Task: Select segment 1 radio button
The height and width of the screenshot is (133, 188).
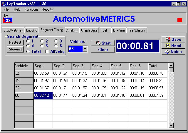Action: [28, 41]
